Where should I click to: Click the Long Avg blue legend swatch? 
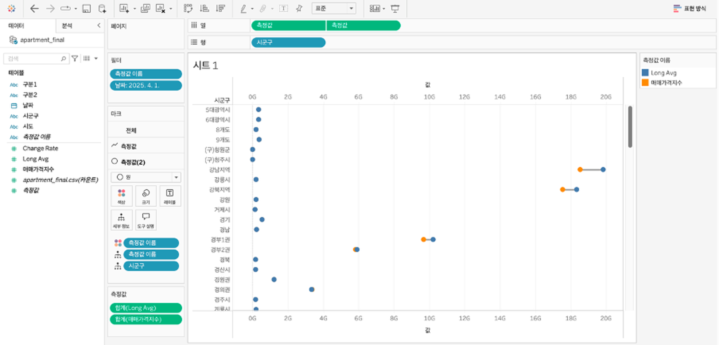pos(645,73)
